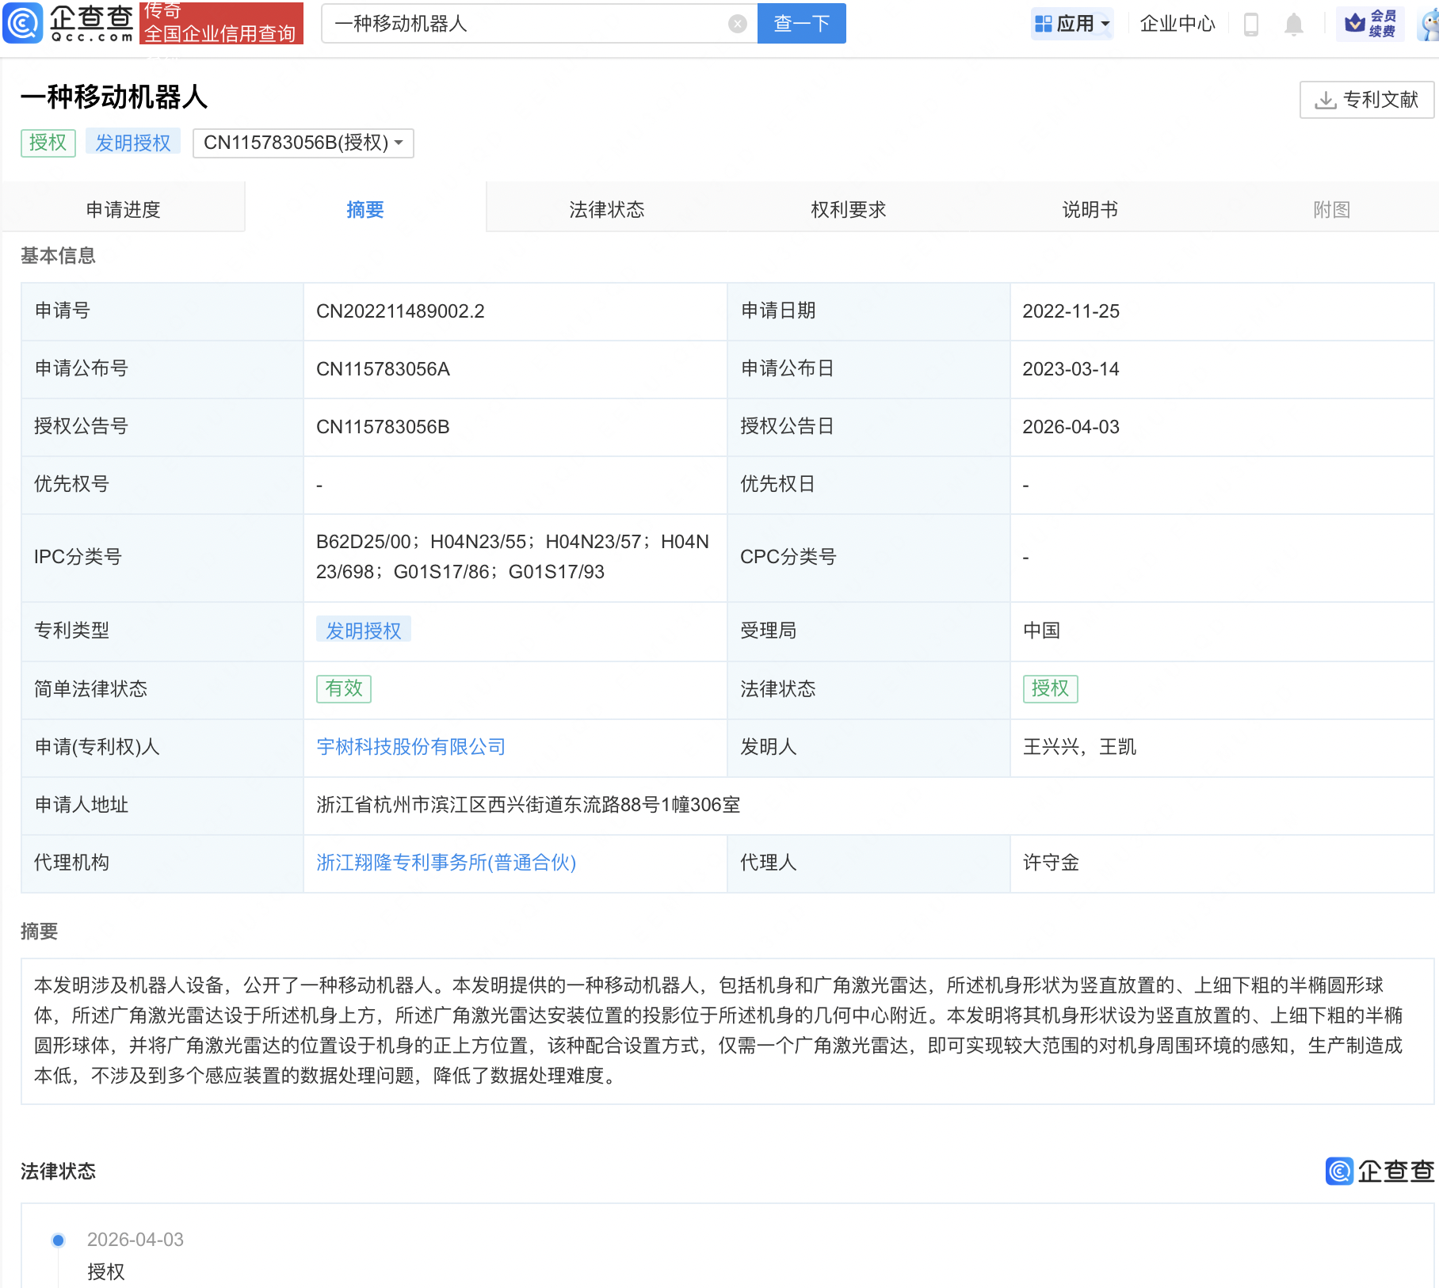Click the mobile phone app icon
This screenshot has height=1288, width=1439.
pos(1252,24)
